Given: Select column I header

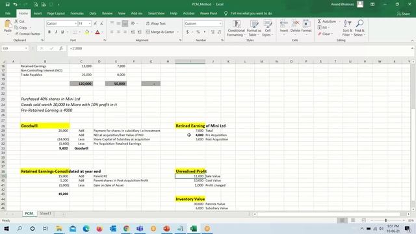Looking at the screenshot, I should click(x=190, y=62).
